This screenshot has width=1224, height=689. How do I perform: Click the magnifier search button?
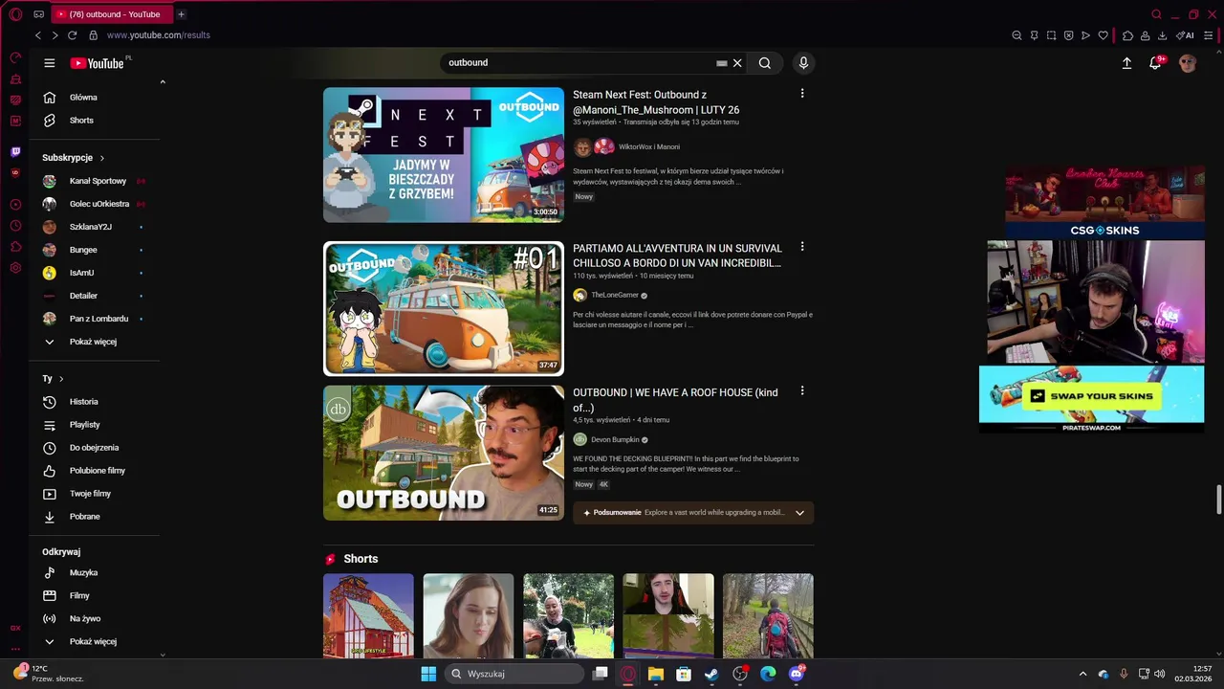point(765,63)
